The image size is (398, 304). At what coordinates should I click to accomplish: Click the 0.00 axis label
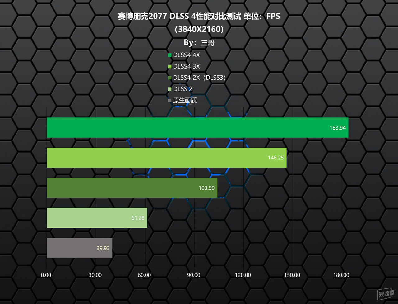(46, 275)
